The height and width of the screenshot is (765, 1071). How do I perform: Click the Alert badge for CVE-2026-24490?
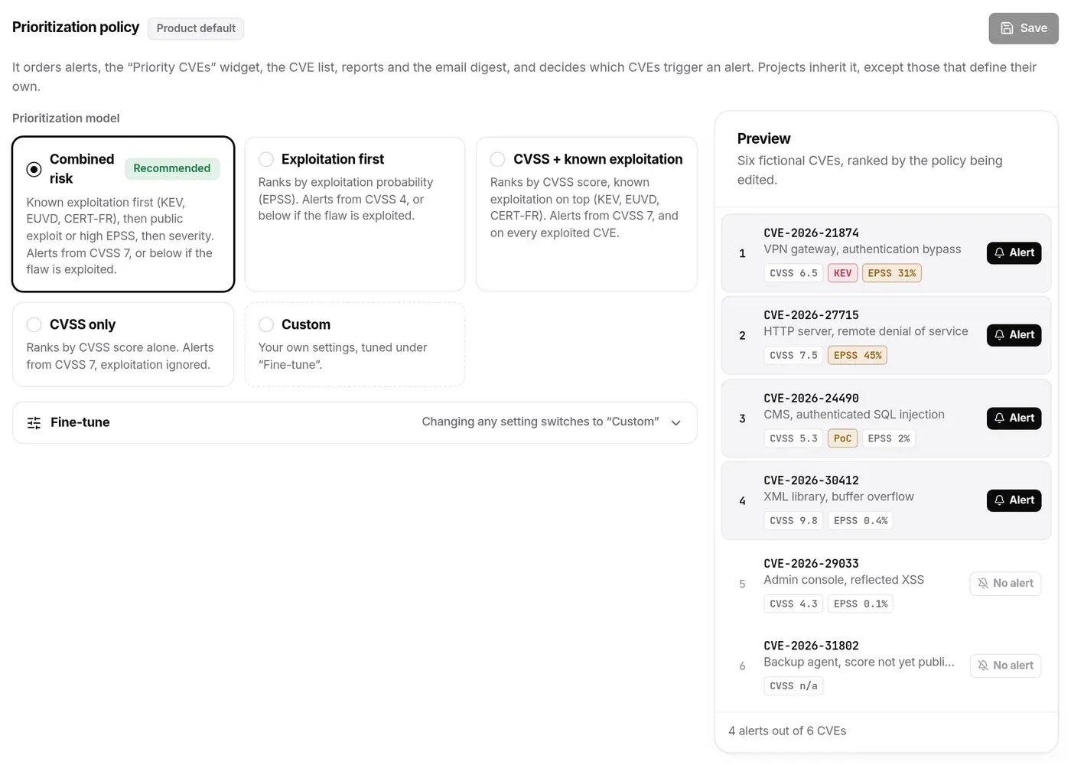click(1014, 418)
